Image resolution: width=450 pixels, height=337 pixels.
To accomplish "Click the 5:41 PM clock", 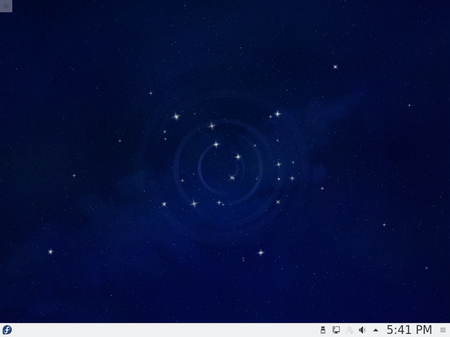I will [x=409, y=330].
